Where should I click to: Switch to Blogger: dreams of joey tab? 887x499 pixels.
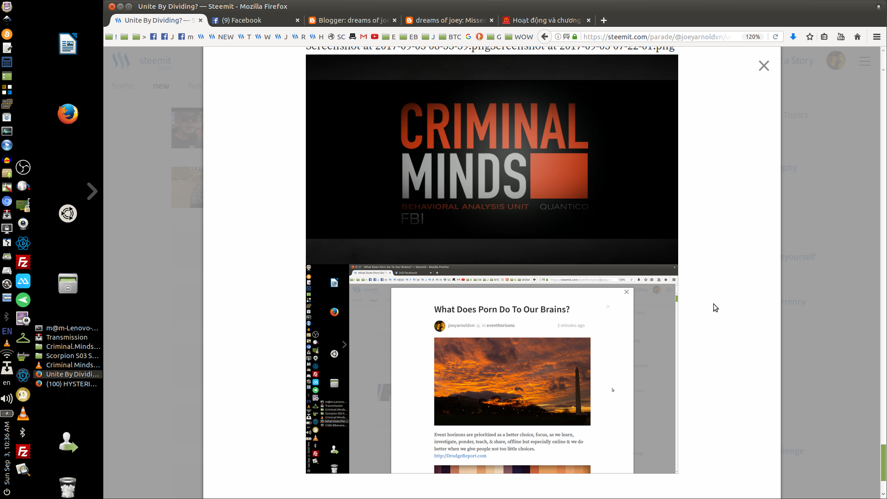point(352,20)
